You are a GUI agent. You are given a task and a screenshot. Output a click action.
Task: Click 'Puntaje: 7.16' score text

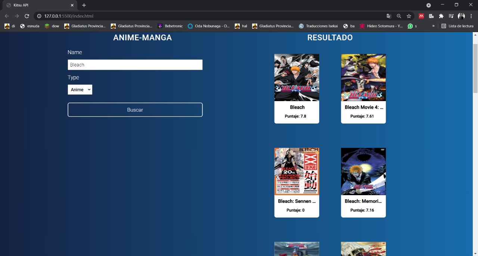pyautogui.click(x=362, y=210)
